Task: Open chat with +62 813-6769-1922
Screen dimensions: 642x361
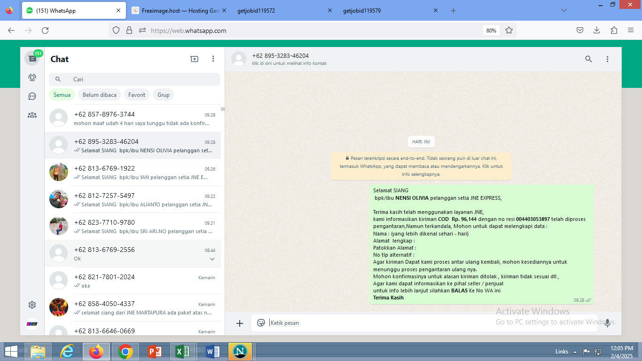Action: point(133,173)
